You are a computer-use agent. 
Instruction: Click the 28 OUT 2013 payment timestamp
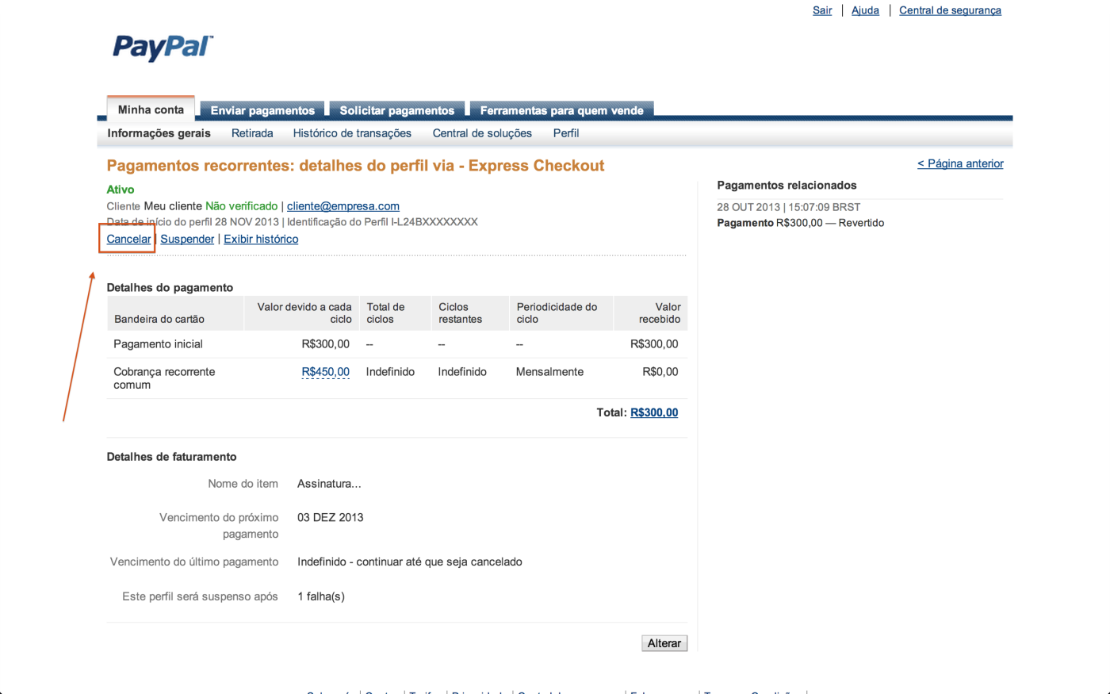pos(789,207)
